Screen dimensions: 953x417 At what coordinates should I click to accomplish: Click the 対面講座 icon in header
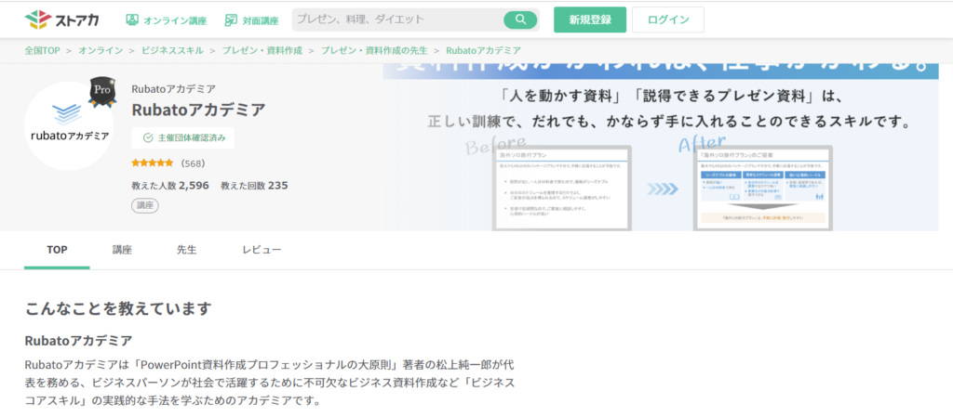tap(231, 20)
